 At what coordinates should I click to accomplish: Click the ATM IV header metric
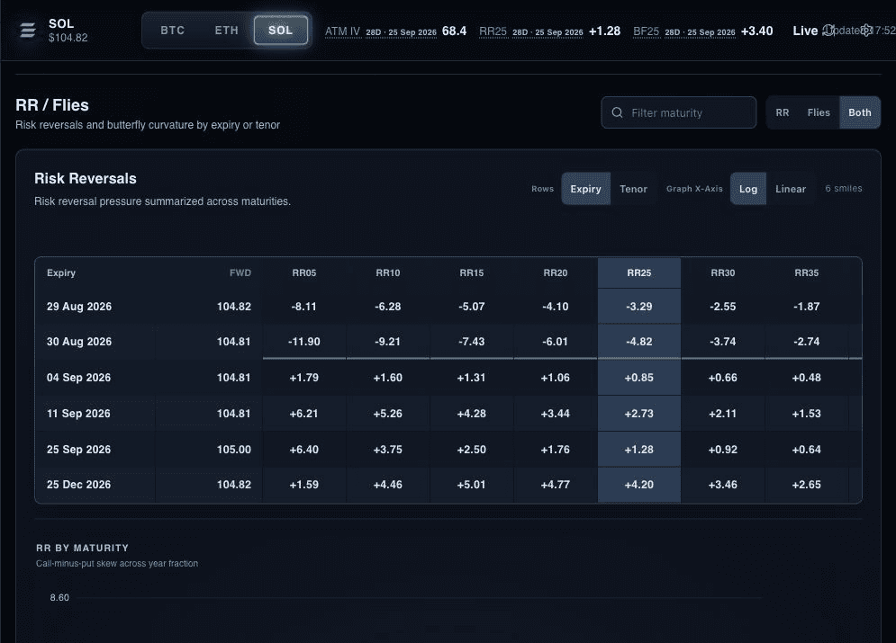[x=395, y=31]
